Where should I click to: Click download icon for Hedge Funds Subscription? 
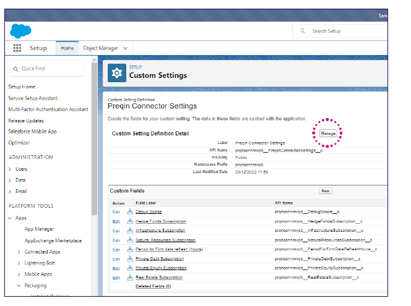130,221
